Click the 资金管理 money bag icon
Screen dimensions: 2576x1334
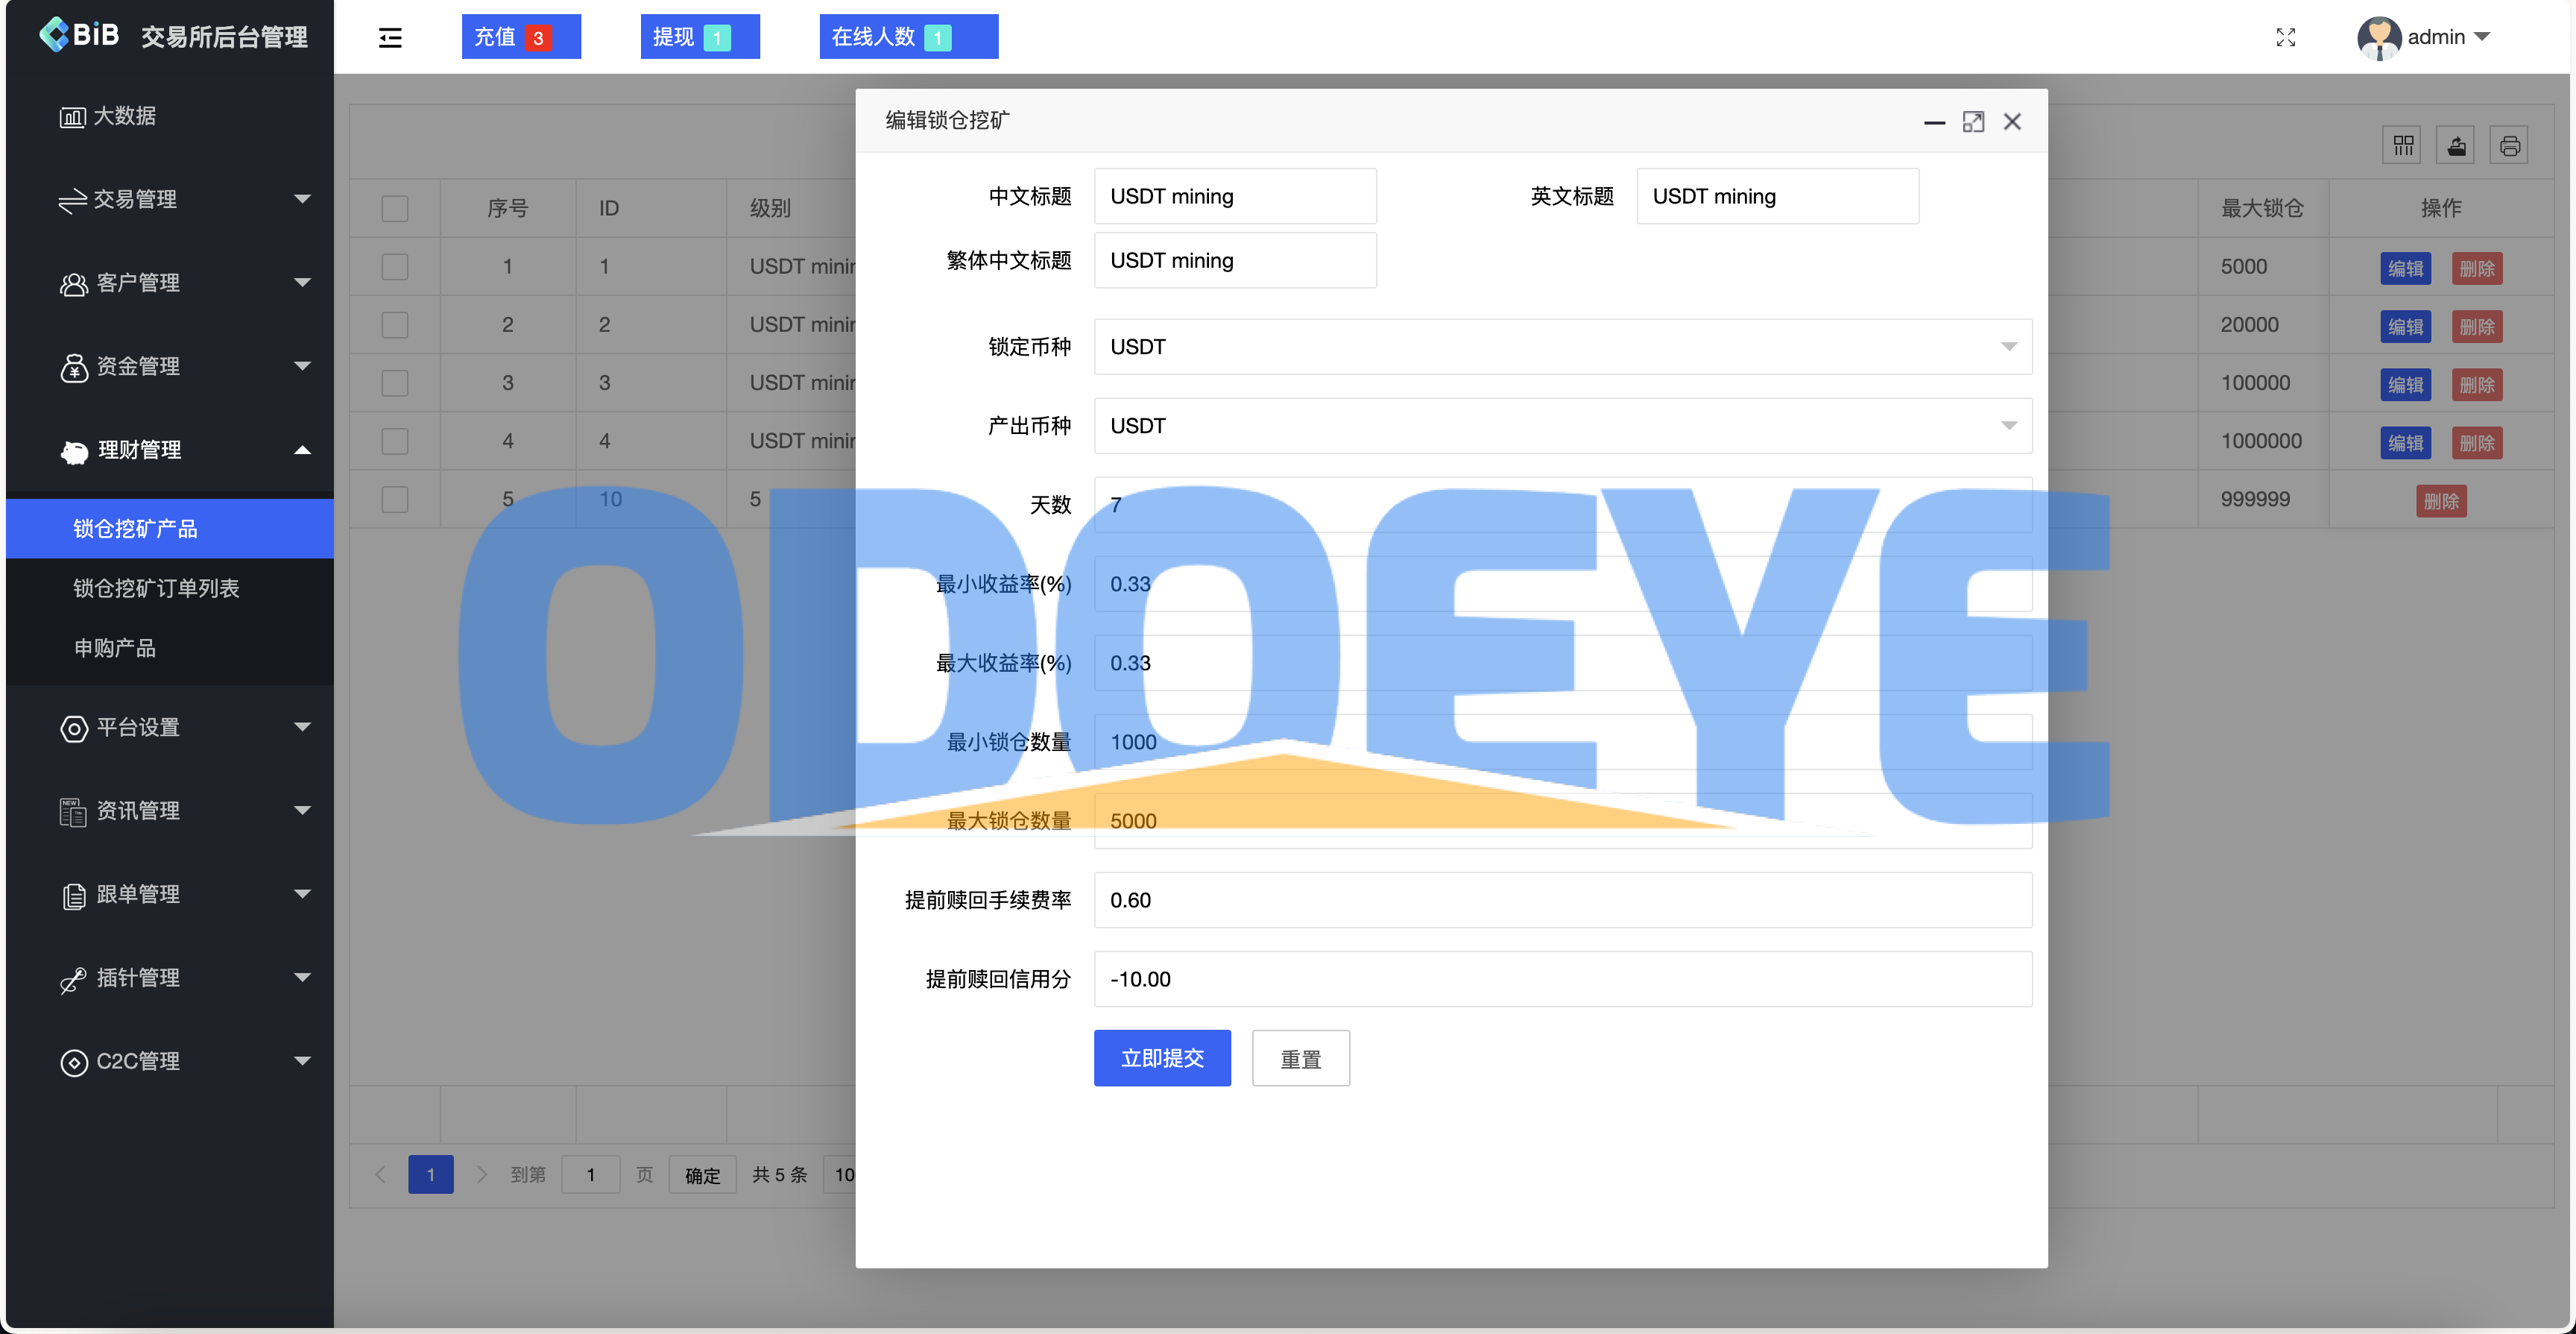click(74, 368)
